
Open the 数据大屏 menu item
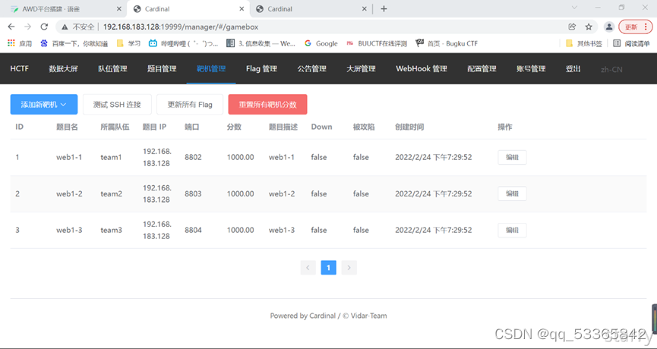pos(63,68)
